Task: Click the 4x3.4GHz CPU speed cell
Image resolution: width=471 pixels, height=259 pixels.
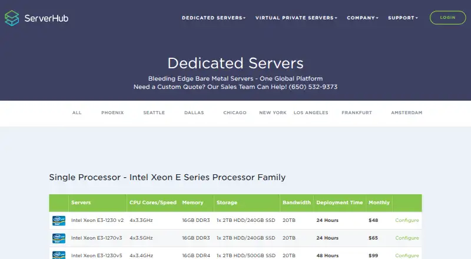Action: pyautogui.click(x=141, y=255)
